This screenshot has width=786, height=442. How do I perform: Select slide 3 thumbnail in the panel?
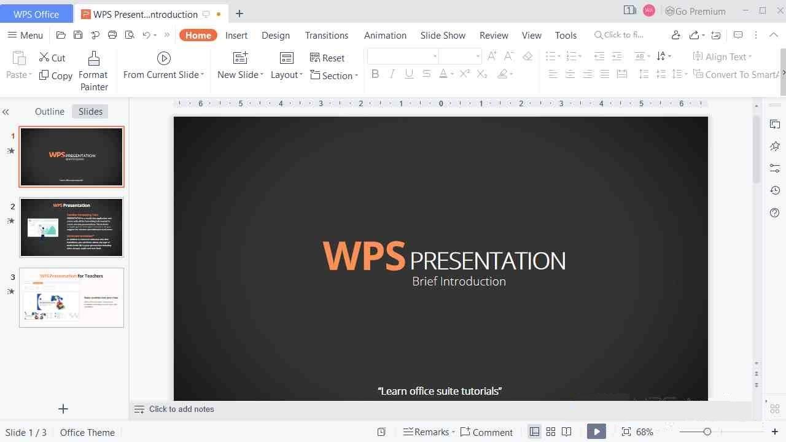tap(71, 297)
